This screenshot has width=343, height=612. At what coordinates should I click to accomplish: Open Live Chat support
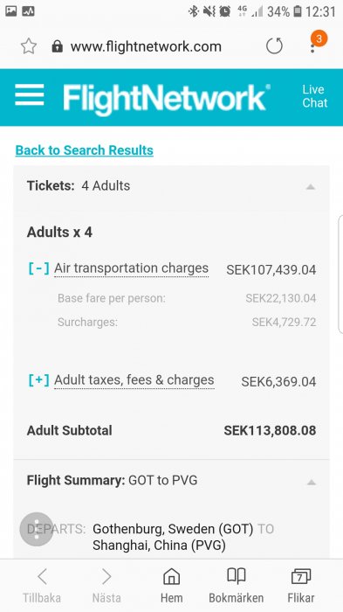click(x=314, y=96)
